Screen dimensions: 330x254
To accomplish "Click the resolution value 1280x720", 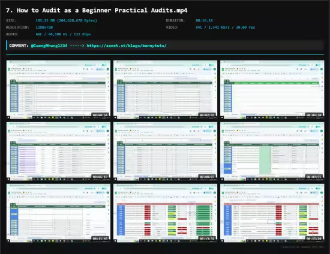I will pyautogui.click(x=44, y=28).
